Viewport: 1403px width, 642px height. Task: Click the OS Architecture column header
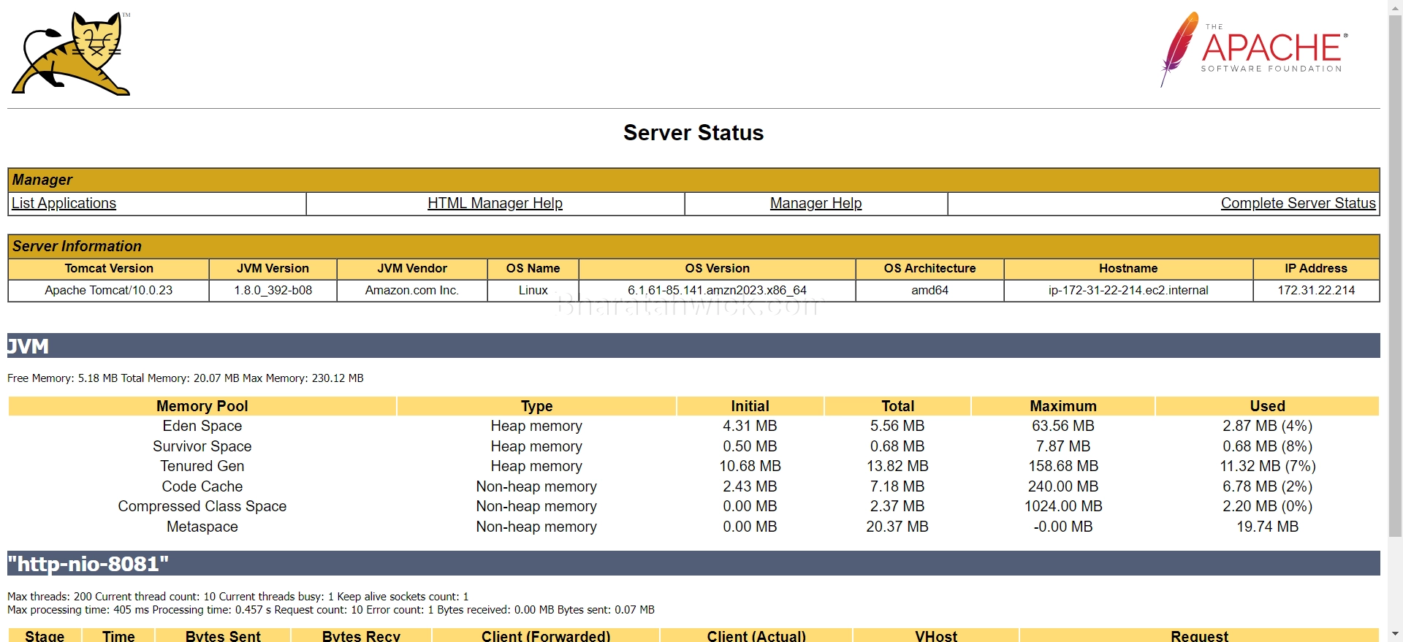click(929, 268)
